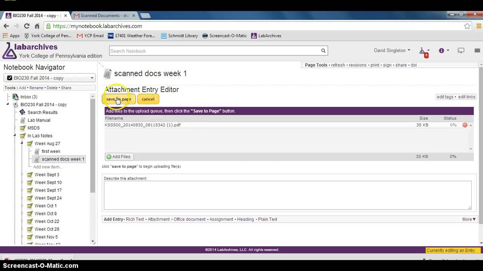Screen dimensions: 483x271
Task: Open the flask notifications icon
Action: (423, 51)
